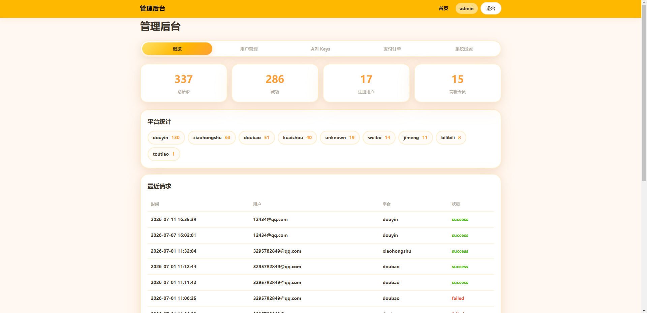The width and height of the screenshot is (647, 313).
Task: Switch to the 用户管理 tab
Action: pyautogui.click(x=249, y=49)
